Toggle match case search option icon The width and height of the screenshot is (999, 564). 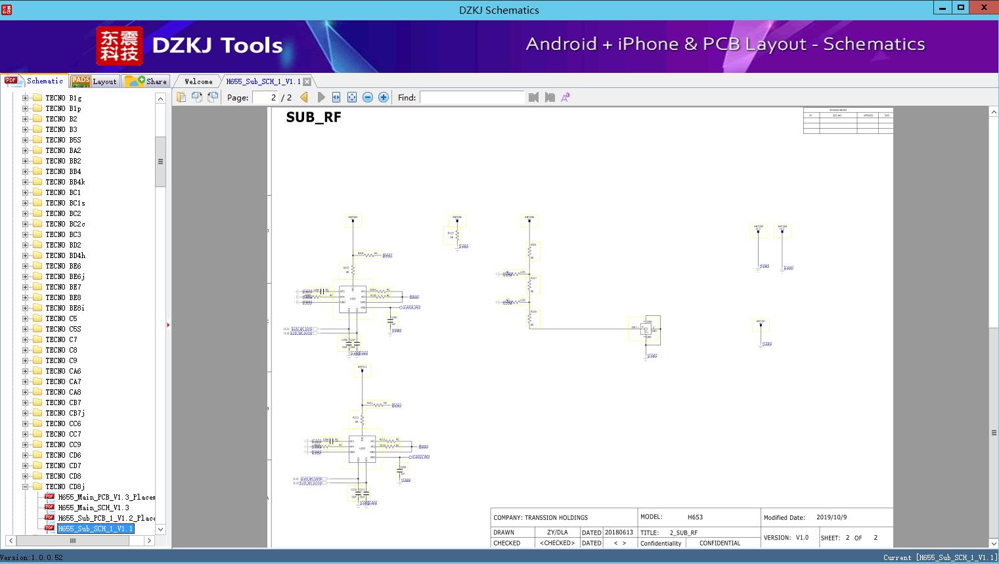tap(566, 97)
